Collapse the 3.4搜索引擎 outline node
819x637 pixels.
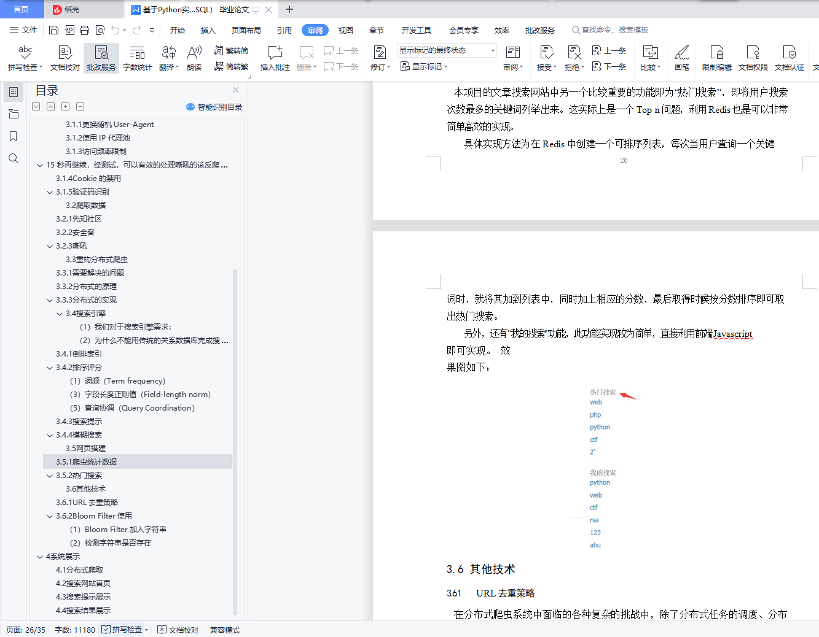point(60,314)
